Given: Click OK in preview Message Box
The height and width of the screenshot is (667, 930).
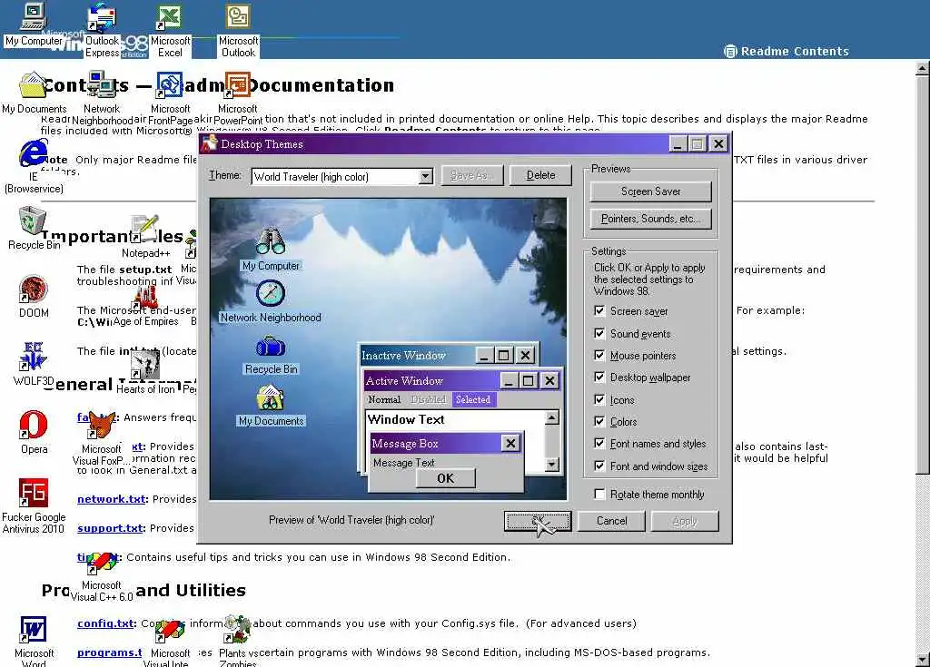Looking at the screenshot, I should coord(445,478).
